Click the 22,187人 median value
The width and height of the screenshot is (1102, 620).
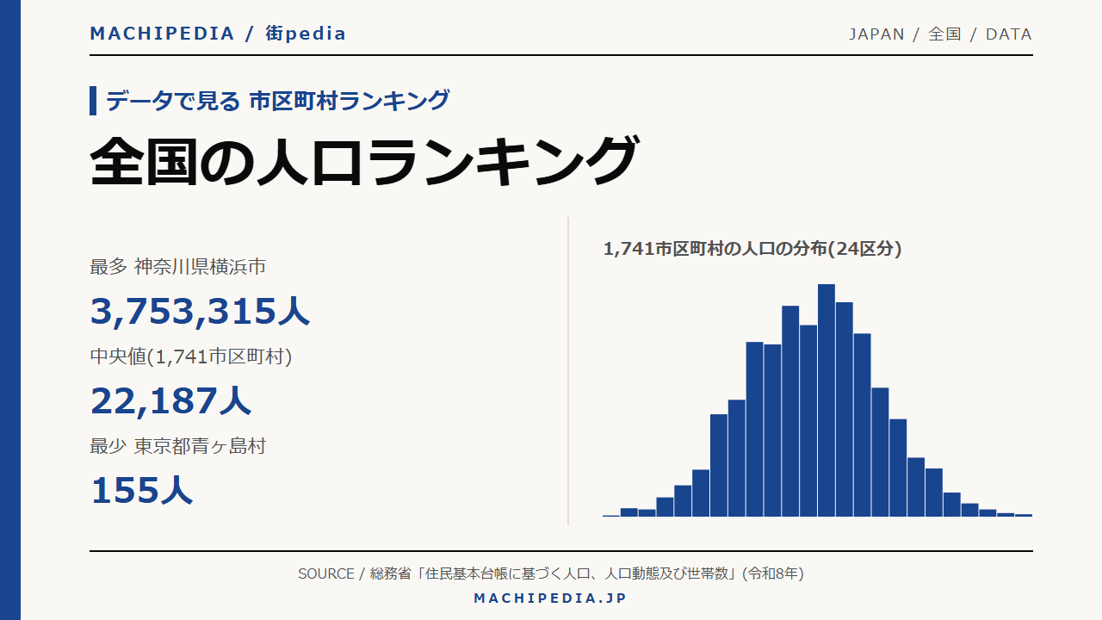170,400
